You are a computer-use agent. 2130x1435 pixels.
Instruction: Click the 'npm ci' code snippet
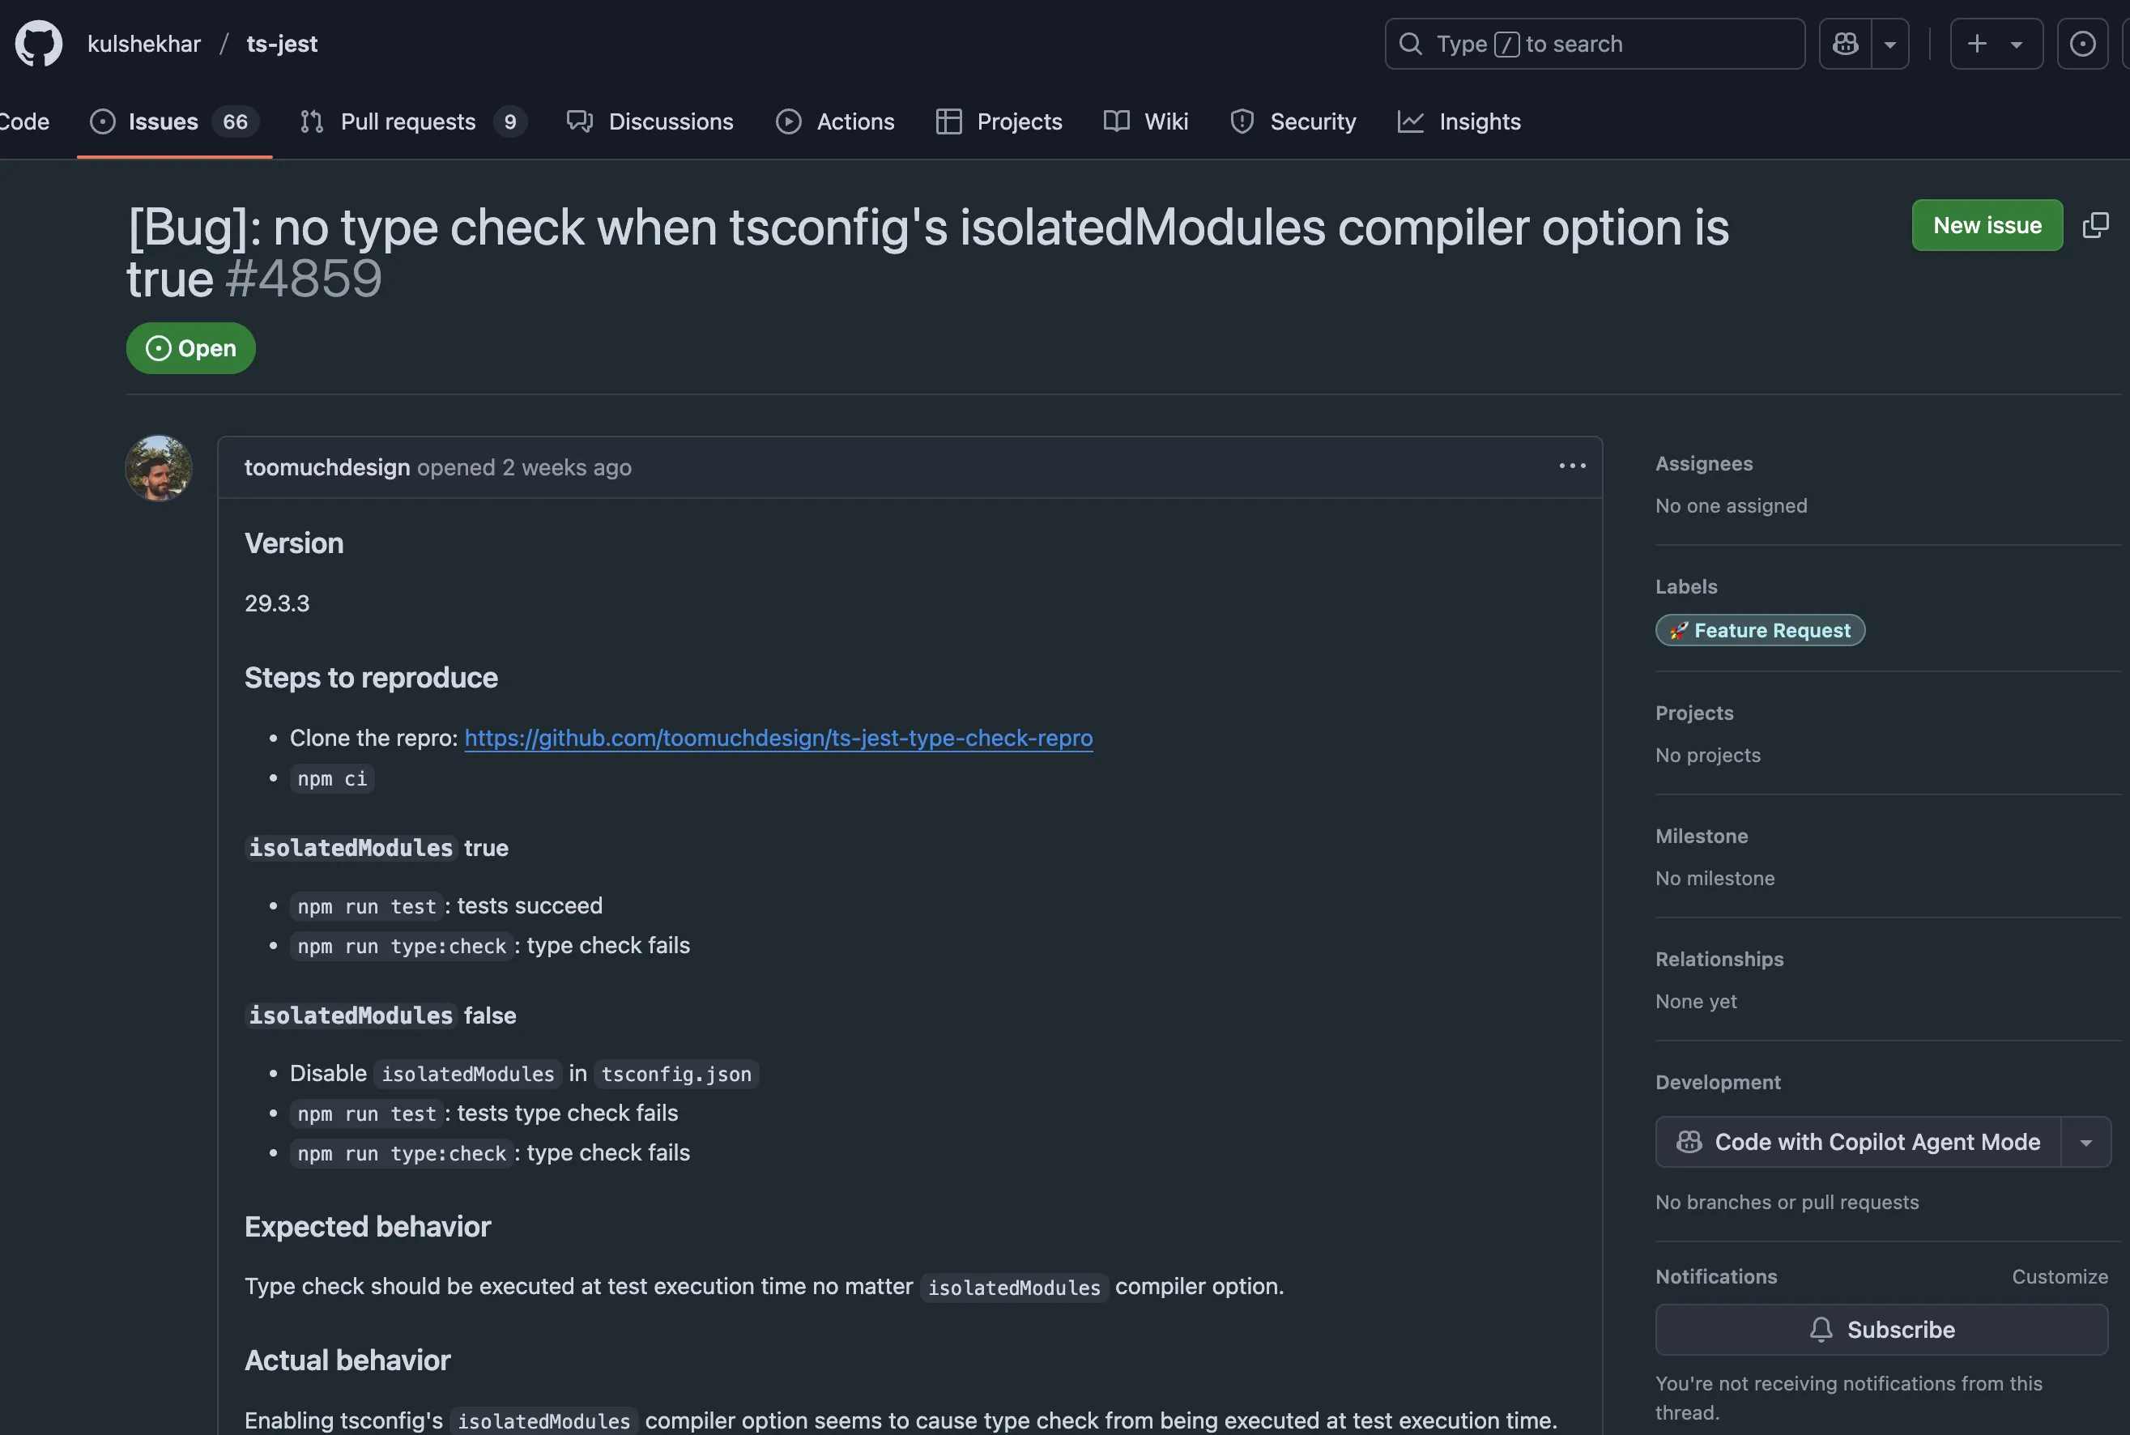[332, 779]
